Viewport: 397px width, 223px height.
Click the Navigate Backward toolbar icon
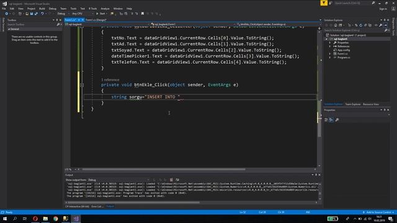(7, 14)
